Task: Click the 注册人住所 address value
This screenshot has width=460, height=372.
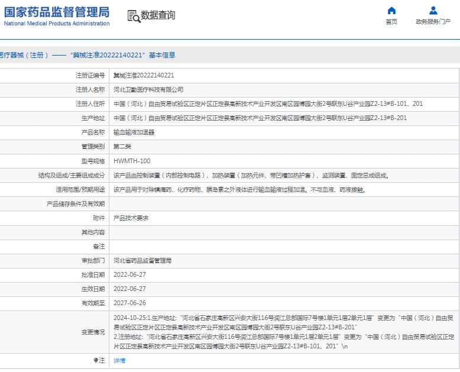Action: [268, 104]
